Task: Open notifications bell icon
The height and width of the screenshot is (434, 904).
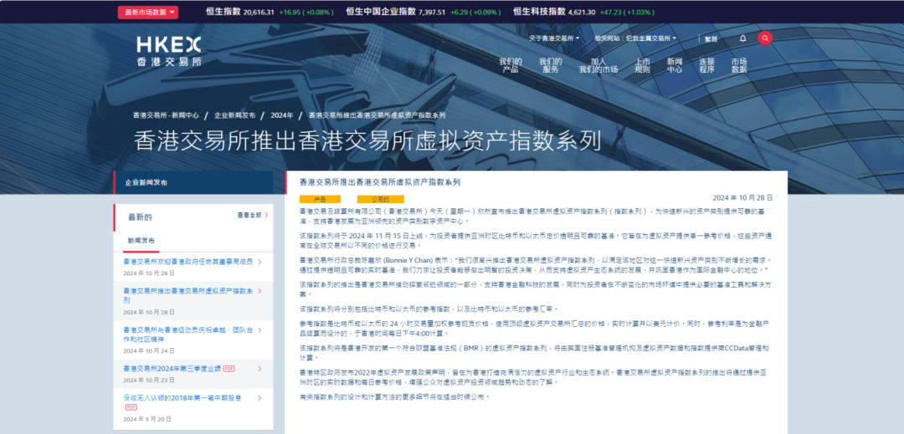Action: [x=742, y=38]
